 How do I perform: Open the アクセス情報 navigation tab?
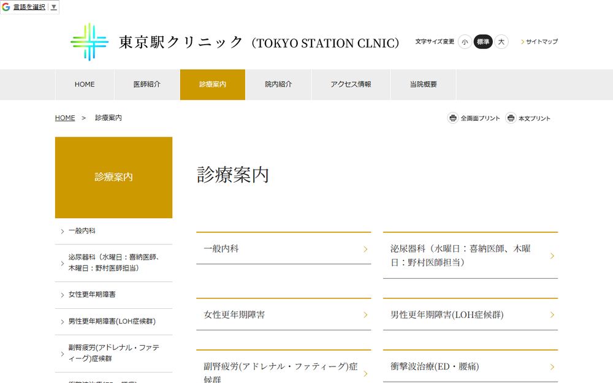tap(351, 85)
